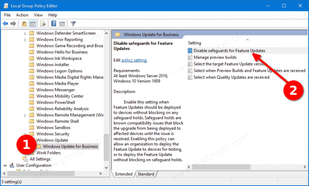Toggle the Show/Hide Console Tree icon

pyautogui.click(x=33, y=24)
